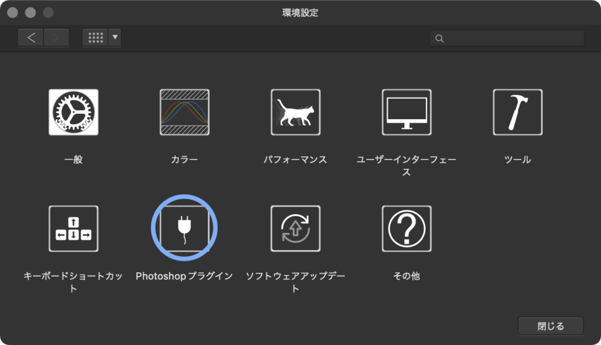Close the 環境設定 window with first title-bar button
Screen dimensions: 601x345
point(13,13)
